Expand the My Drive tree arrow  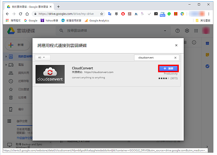tap(6, 56)
